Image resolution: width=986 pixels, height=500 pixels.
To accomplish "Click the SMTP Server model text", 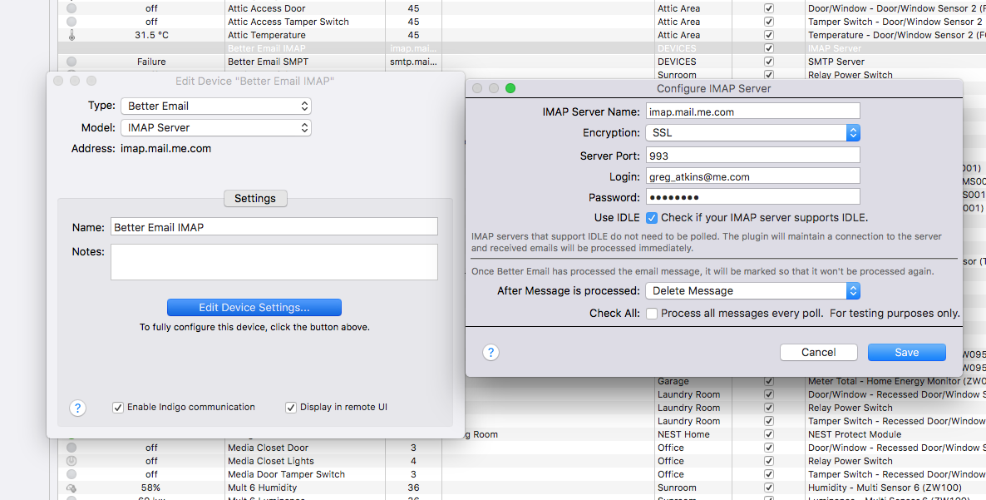I will (836, 62).
